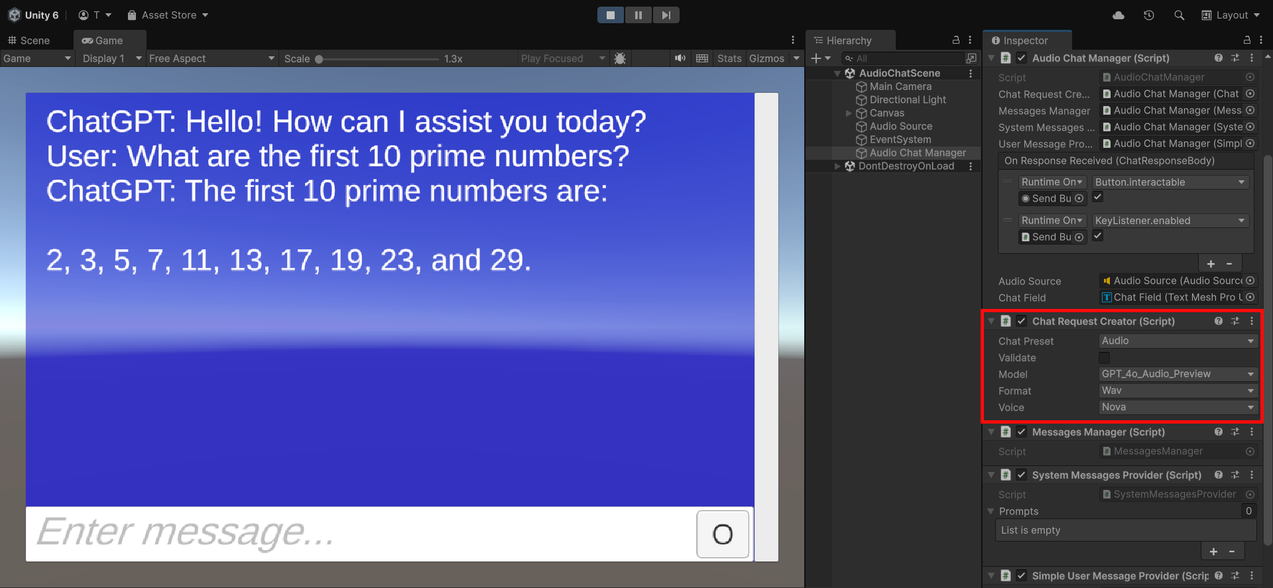Open the Model dropdown showing GPT_4o_Audio_Preview
The width and height of the screenshot is (1273, 588).
pos(1178,375)
